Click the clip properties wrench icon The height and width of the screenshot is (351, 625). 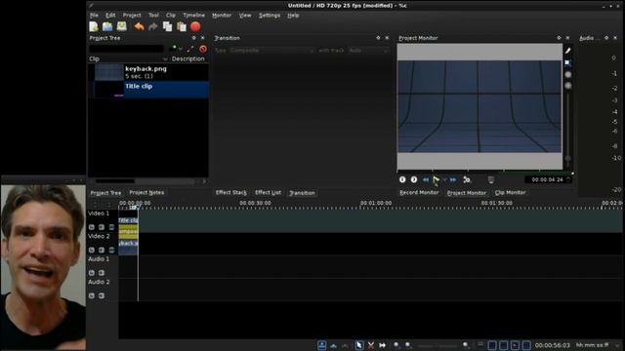point(190,49)
